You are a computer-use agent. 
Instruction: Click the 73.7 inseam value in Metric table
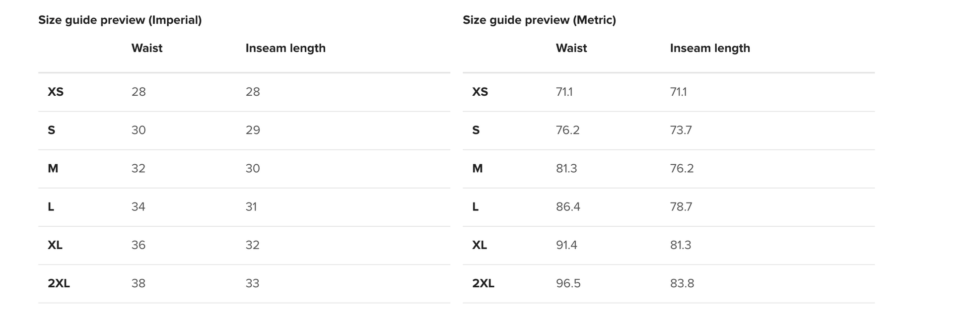(x=681, y=130)
